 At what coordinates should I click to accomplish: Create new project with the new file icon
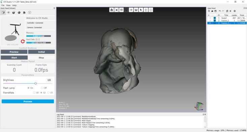pos(209,11)
